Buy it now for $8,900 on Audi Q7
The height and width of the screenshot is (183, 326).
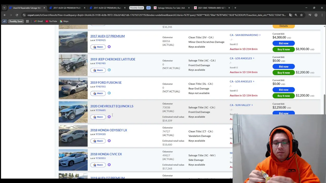point(283,49)
